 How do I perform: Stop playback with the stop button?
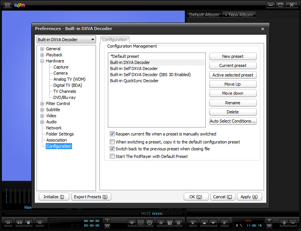[29, 223]
